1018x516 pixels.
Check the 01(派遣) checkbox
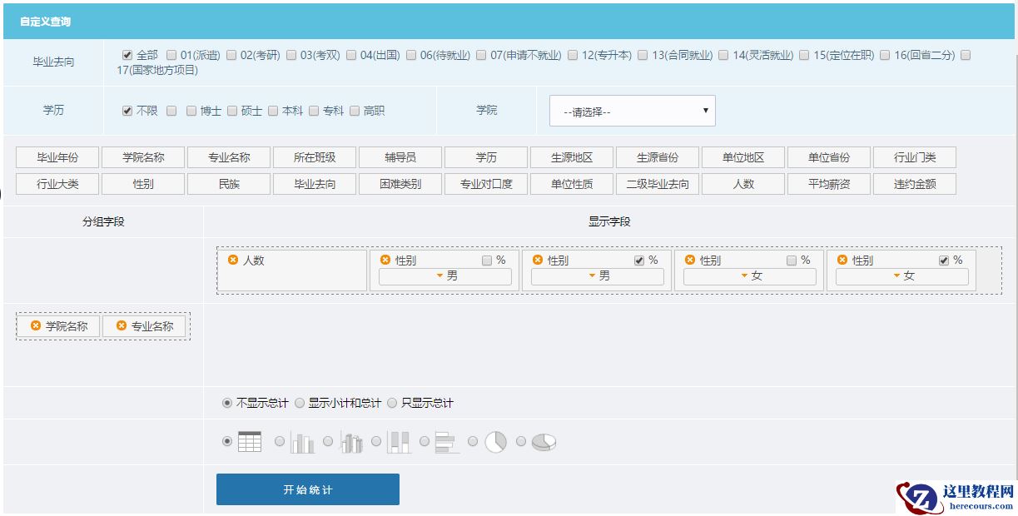pyautogui.click(x=171, y=55)
